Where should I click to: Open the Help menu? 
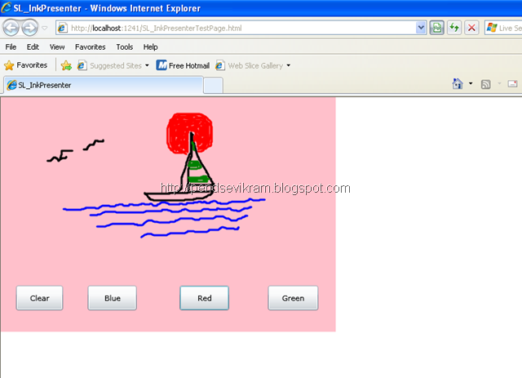tap(150, 47)
